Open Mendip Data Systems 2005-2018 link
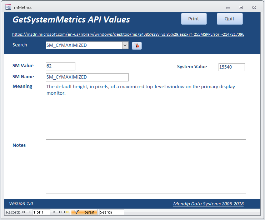 pos(208,204)
